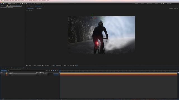
Task: Click the orange label color of top layer
Action: (6, 74)
